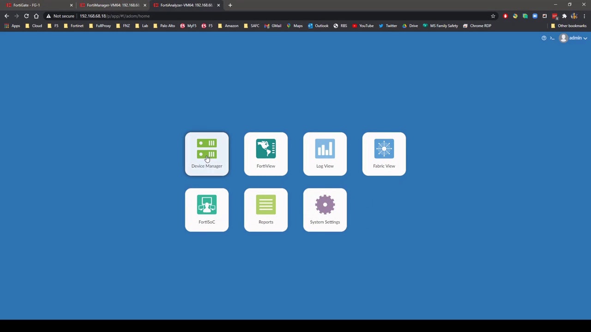Open the Twitter bookmark
591x332 pixels.
[388, 26]
